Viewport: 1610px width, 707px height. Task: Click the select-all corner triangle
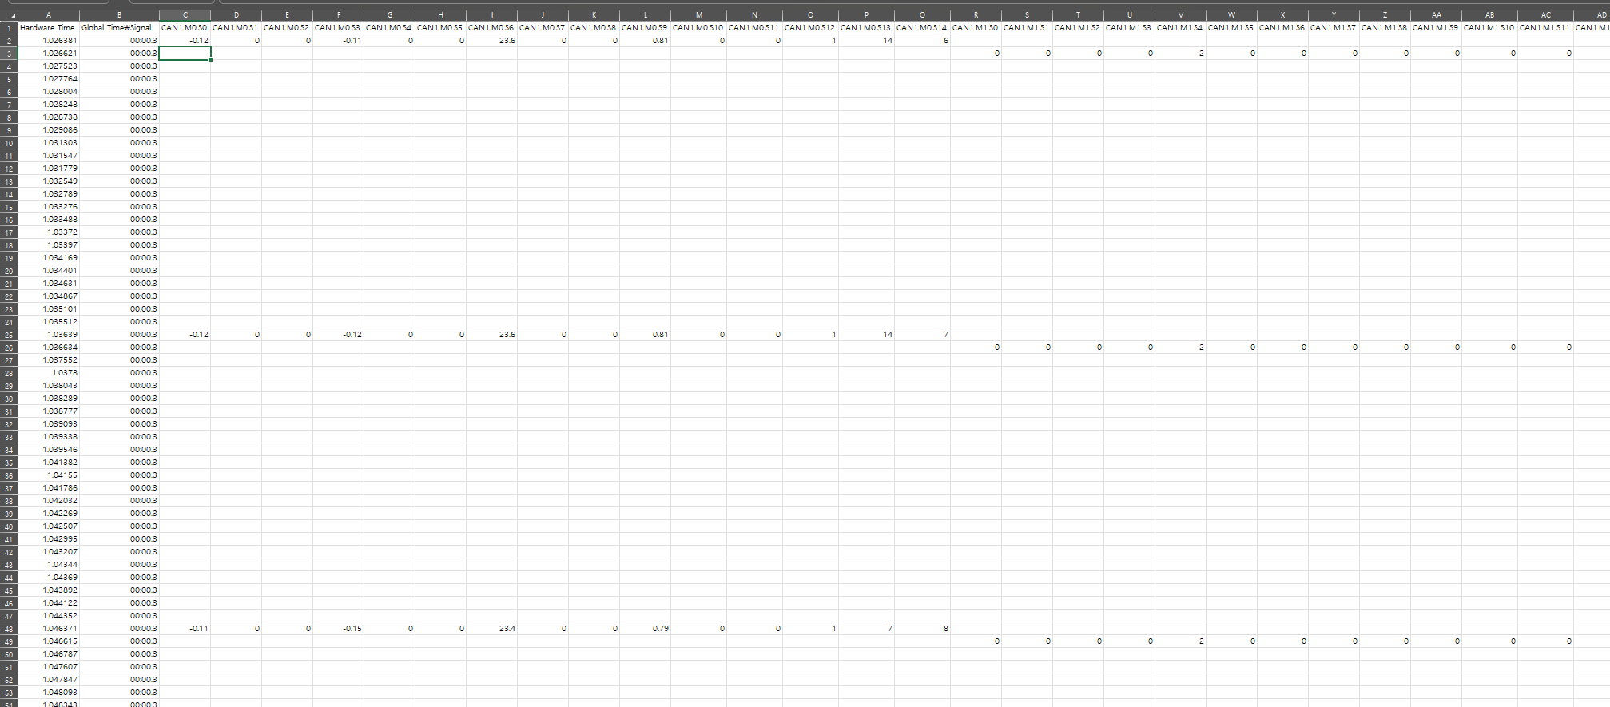click(9, 15)
